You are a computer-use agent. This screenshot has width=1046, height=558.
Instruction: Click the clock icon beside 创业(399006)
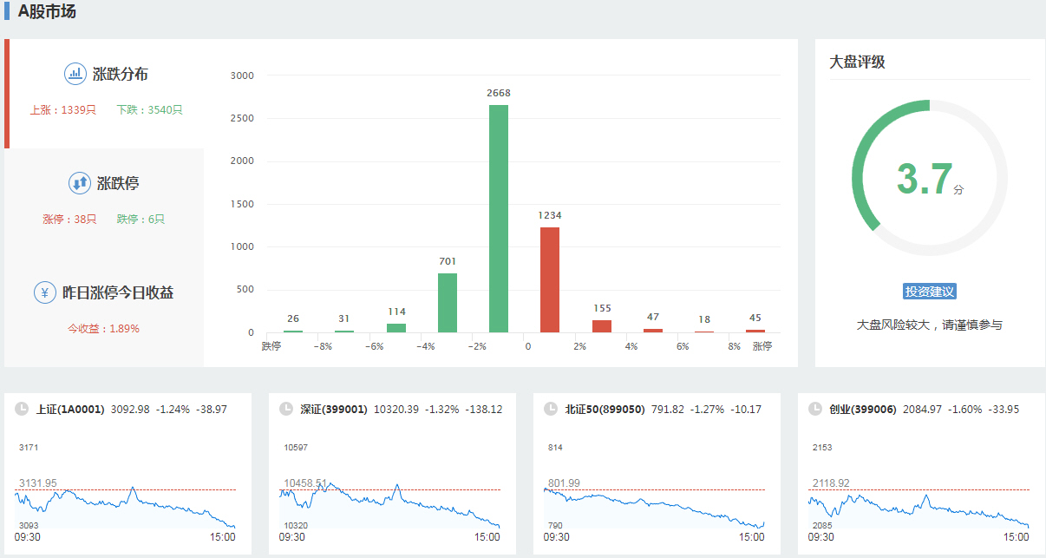coord(814,409)
